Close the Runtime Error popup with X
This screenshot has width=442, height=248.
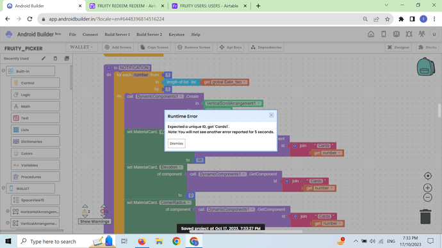coord(271,115)
